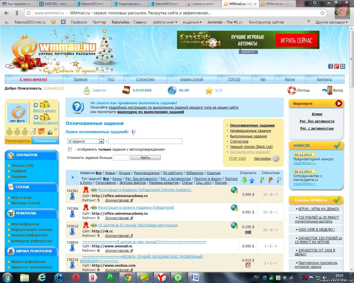The width and height of the screenshot is (354, 283).
Task: Switch to Пользователь tab
Action: 45,141
